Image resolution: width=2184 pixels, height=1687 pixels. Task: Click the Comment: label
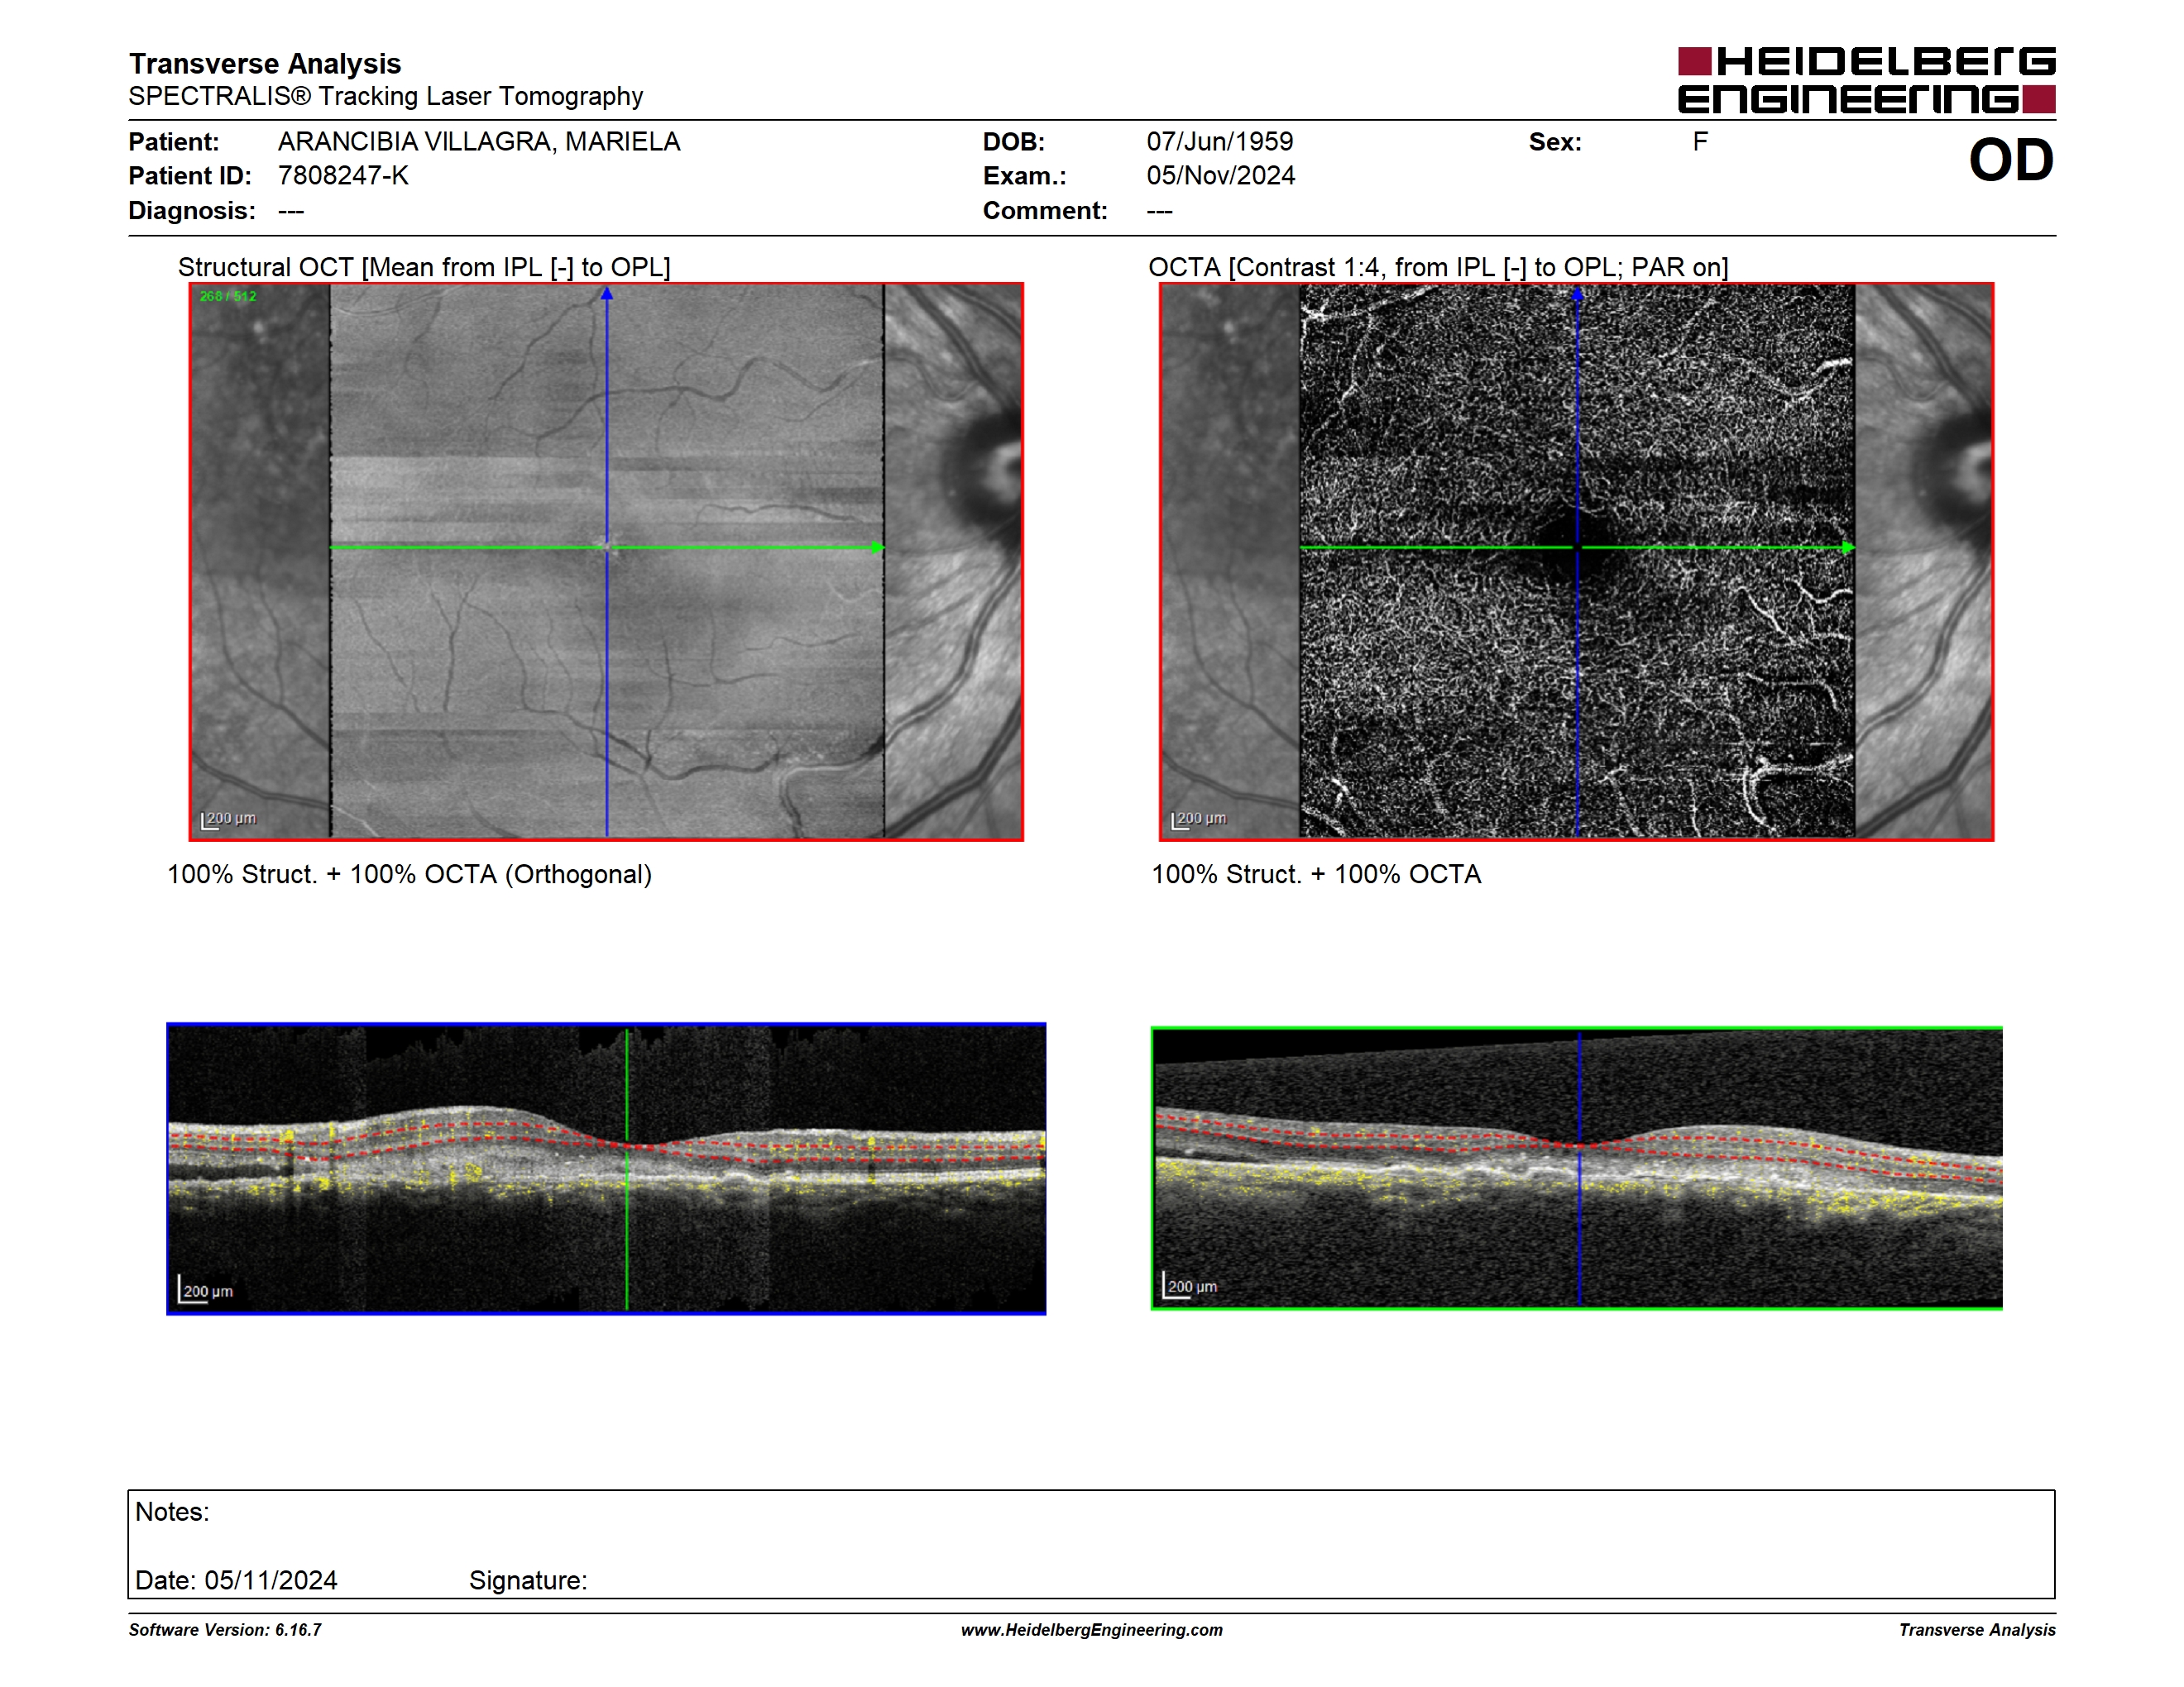point(1045,211)
